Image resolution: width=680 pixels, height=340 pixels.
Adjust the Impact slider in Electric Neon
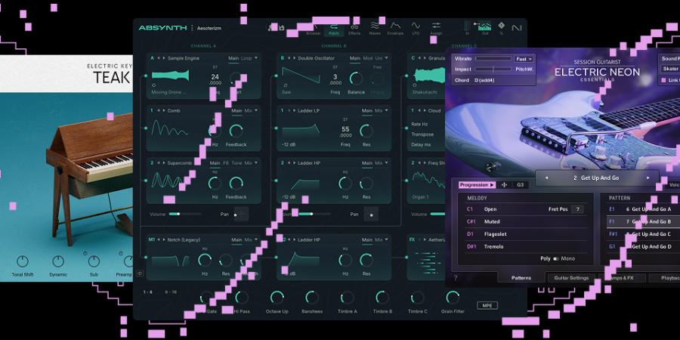(x=493, y=69)
